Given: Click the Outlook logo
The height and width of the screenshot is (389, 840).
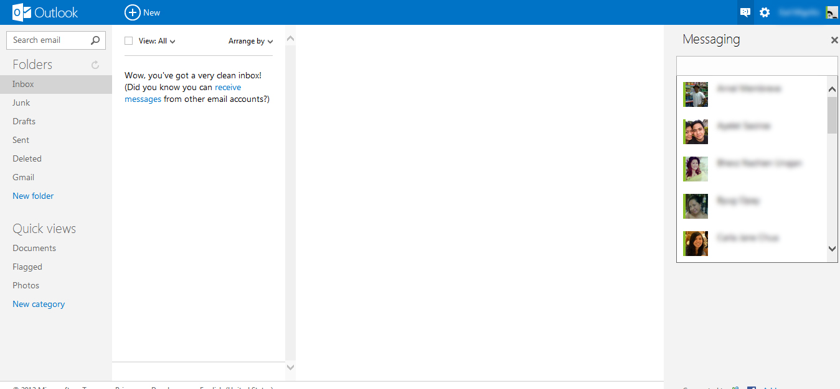Looking at the screenshot, I should (45, 12).
